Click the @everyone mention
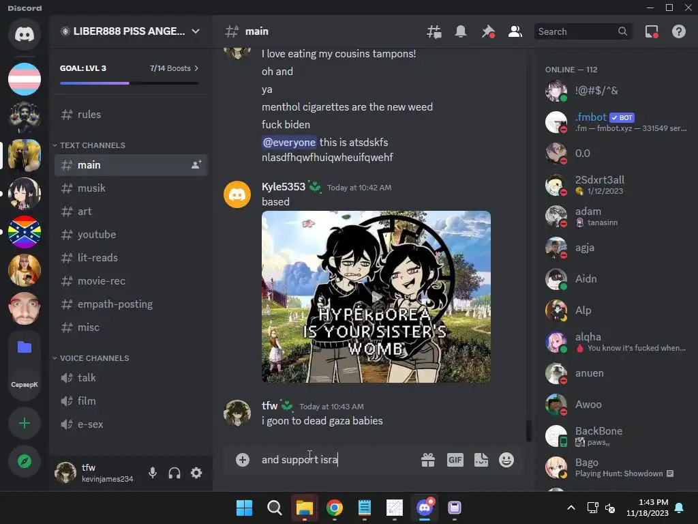Screen dimensions: 698x524 [289, 142]
